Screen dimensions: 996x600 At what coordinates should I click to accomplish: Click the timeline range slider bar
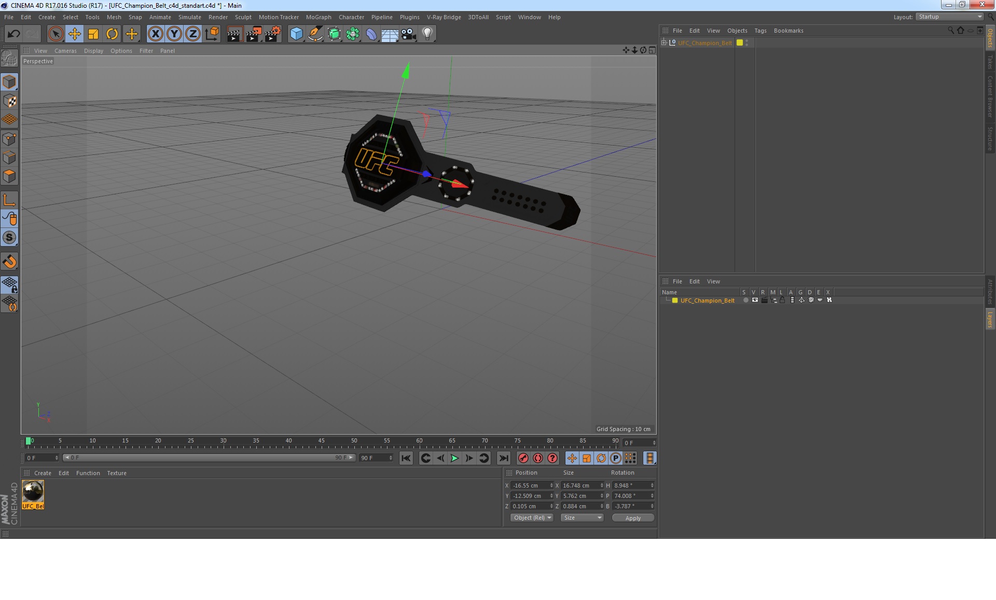209,458
